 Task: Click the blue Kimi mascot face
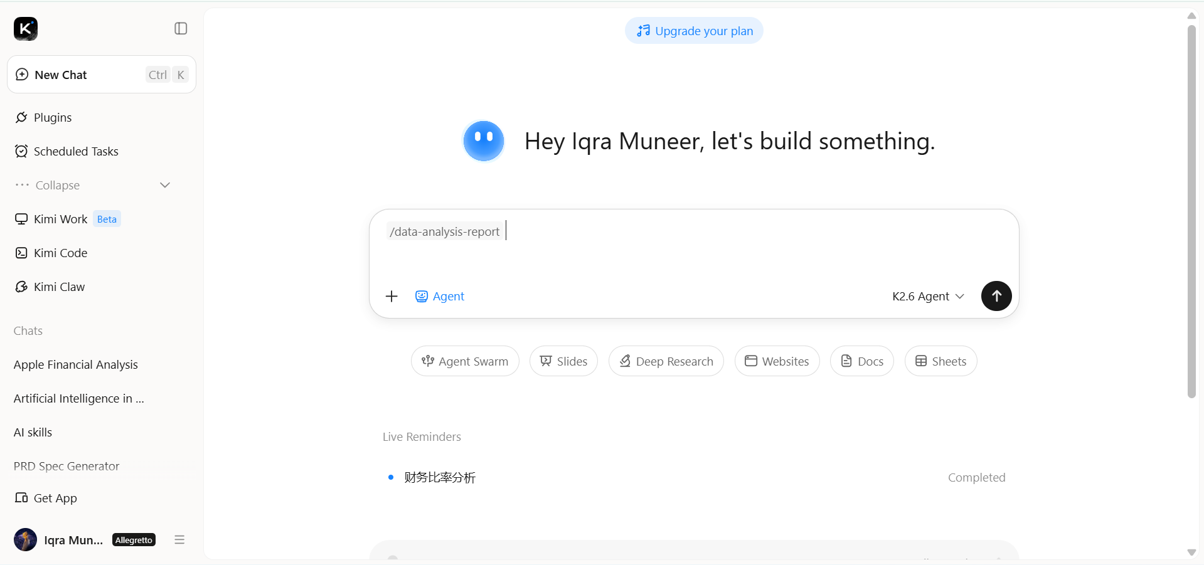point(483,141)
